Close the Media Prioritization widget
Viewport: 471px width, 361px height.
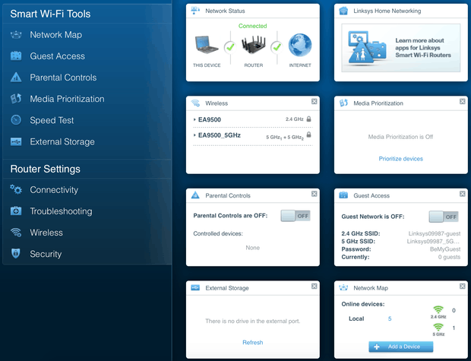click(x=463, y=102)
